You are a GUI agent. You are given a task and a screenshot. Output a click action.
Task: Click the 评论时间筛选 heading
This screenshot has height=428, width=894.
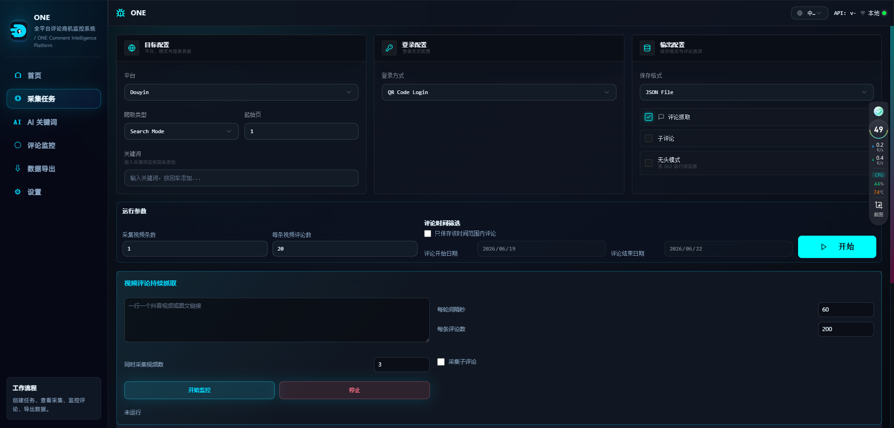pos(442,223)
